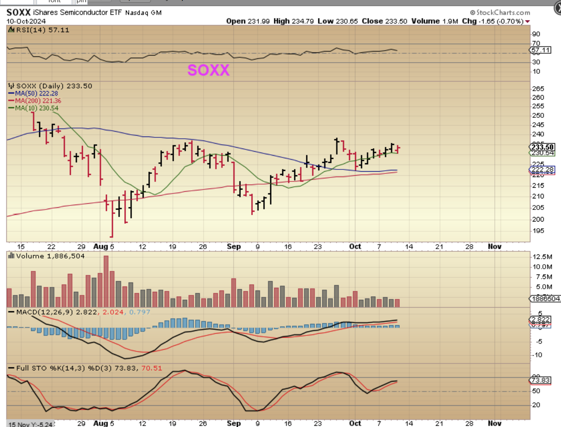Image resolution: width=561 pixels, height=427 pixels.
Task: Click the green line marker of MA(10)
Action: pyautogui.click(x=12, y=108)
